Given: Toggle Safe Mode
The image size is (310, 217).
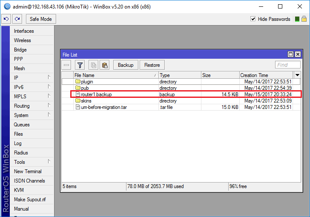Looking at the screenshot, I should [41, 19].
